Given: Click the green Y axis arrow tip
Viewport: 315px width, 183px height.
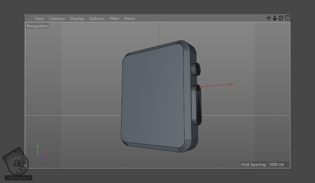Looking at the screenshot, I should 159,24.
